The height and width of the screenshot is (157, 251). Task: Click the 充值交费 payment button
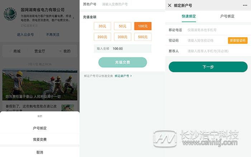(123, 62)
